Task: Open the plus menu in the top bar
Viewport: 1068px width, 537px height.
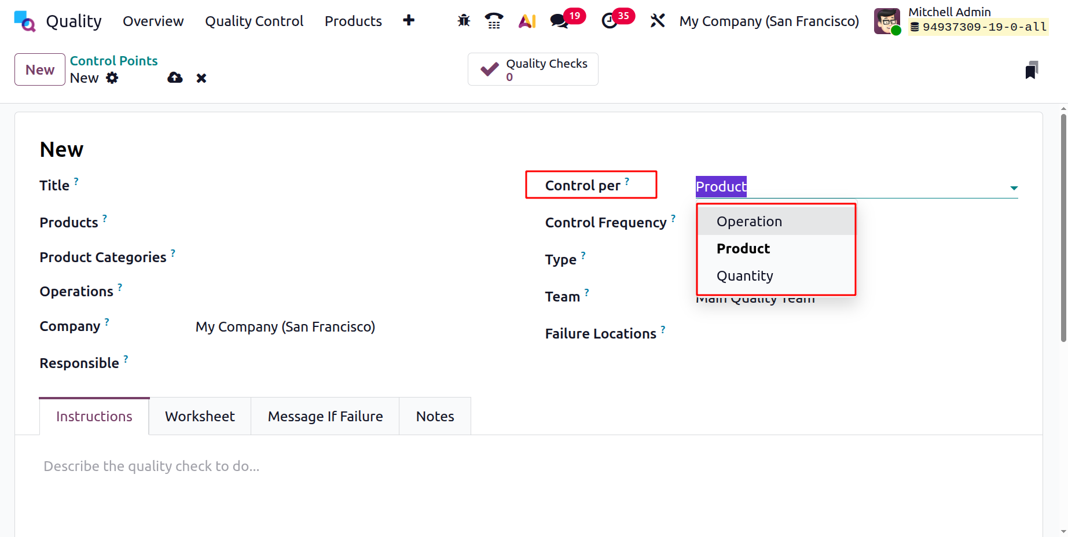Action: (409, 20)
